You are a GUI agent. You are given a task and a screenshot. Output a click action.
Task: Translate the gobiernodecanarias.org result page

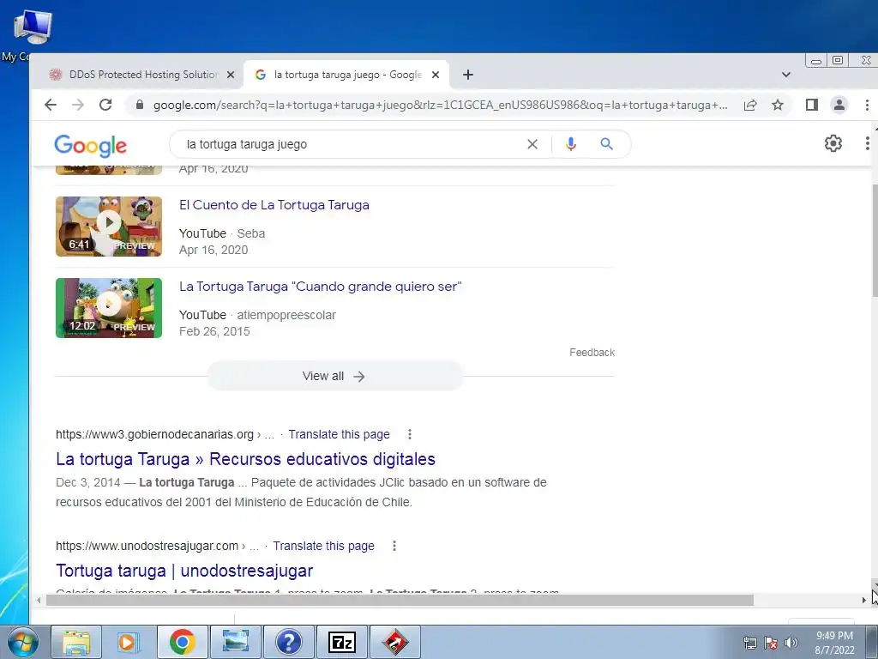click(x=339, y=434)
